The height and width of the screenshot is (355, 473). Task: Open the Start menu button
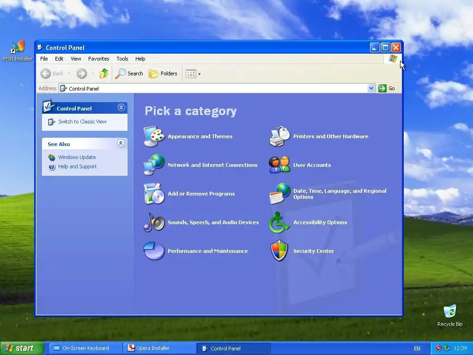(x=22, y=348)
